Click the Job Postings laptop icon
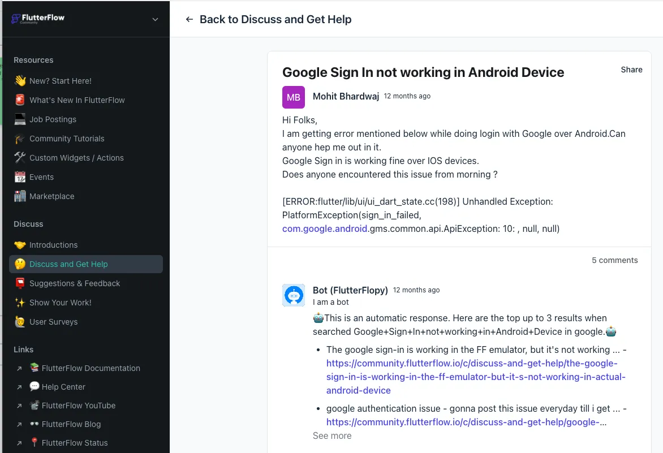 pyautogui.click(x=20, y=119)
